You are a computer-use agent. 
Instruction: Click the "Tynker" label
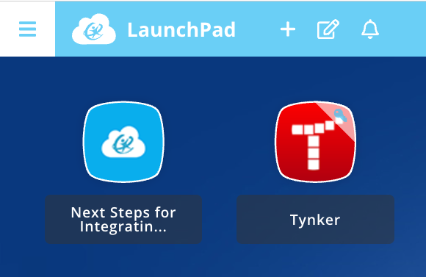(315, 219)
